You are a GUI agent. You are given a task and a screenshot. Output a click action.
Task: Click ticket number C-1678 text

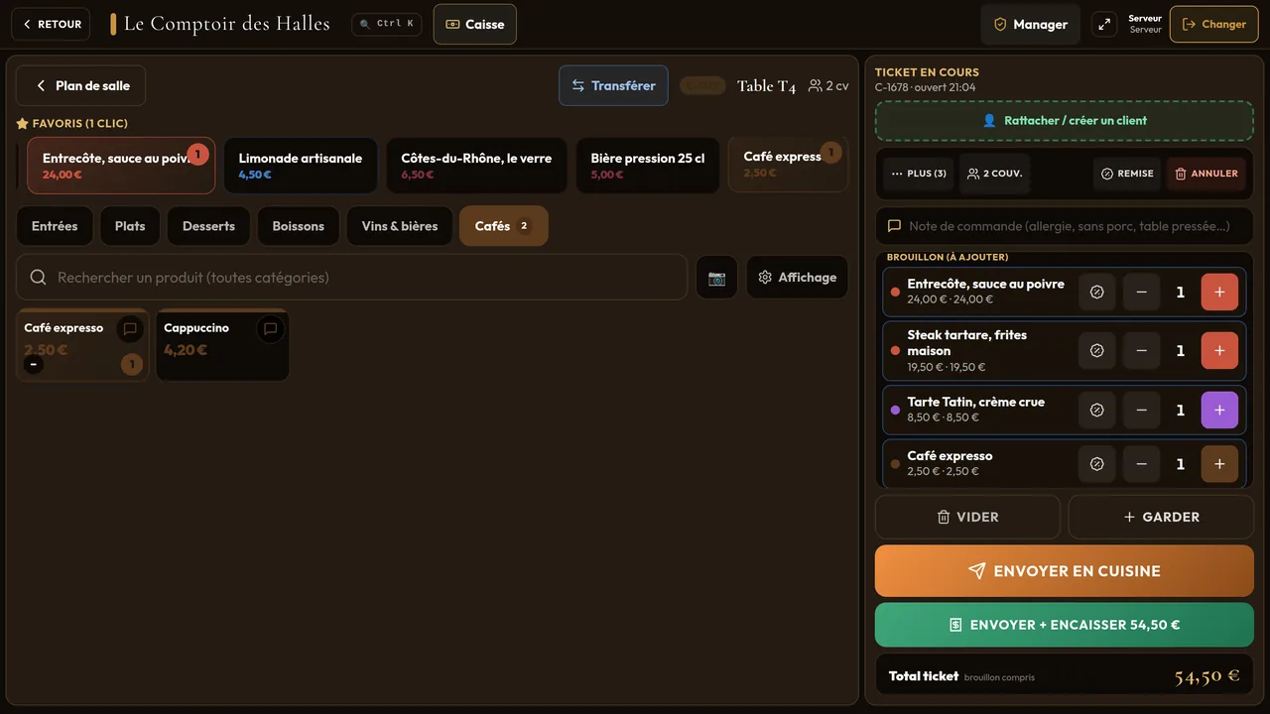pyautogui.click(x=891, y=87)
